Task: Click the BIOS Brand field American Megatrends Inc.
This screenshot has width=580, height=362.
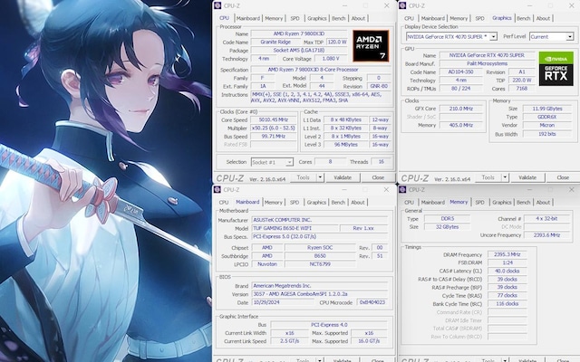Action: (x=320, y=286)
